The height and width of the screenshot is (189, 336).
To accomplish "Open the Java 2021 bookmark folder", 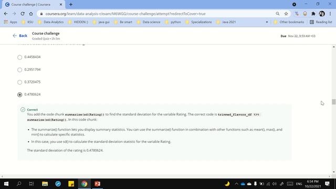I will 226,22.
